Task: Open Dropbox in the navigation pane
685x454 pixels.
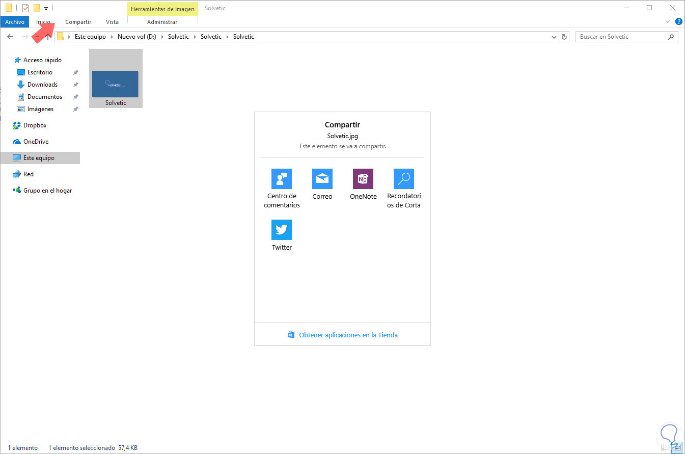Action: tap(35, 125)
